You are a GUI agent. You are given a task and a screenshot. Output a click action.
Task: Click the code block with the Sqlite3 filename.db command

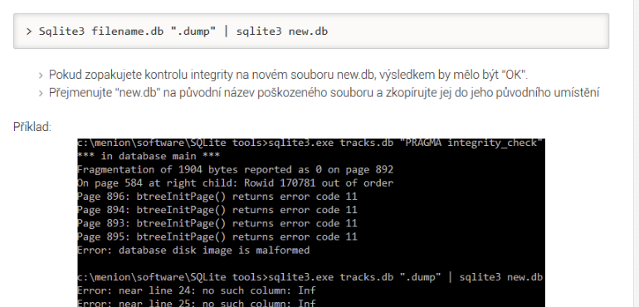click(311, 31)
